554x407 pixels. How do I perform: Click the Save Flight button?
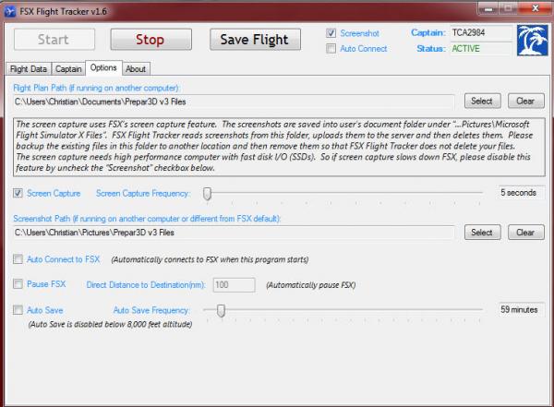(255, 40)
